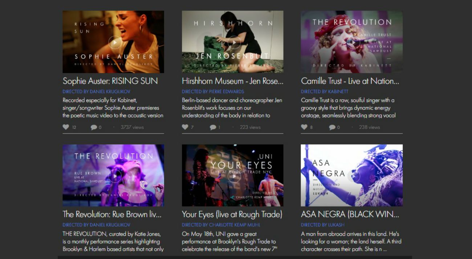
Task: View Directed by Kabinett link
Action: 325,92
